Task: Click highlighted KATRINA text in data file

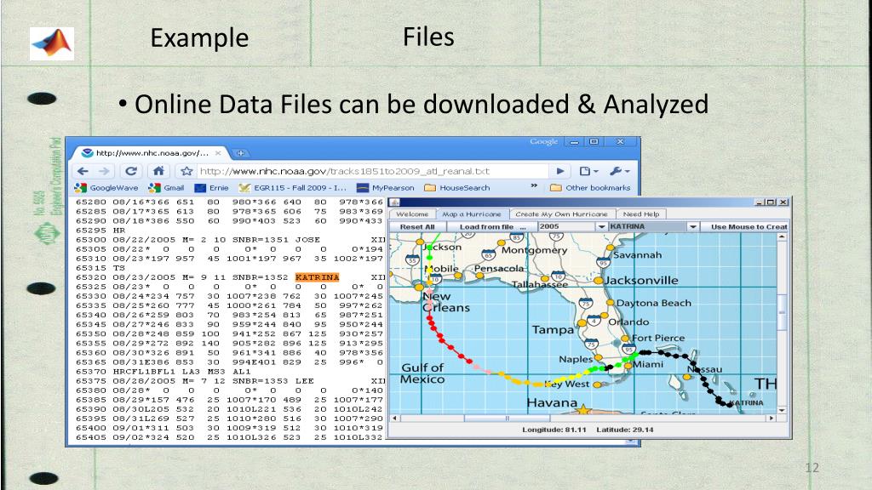Action: pos(317,277)
